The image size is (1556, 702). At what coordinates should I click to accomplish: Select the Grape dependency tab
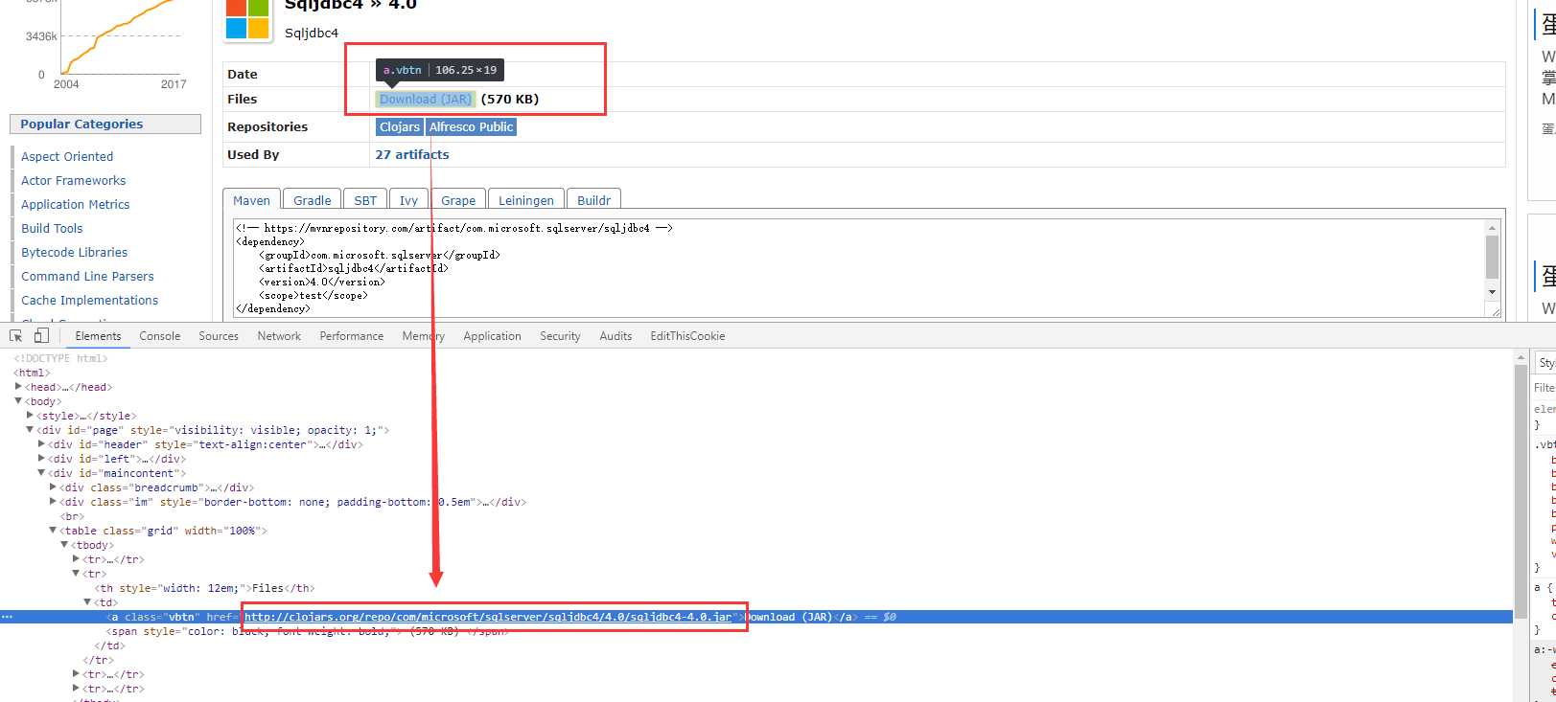(x=458, y=200)
